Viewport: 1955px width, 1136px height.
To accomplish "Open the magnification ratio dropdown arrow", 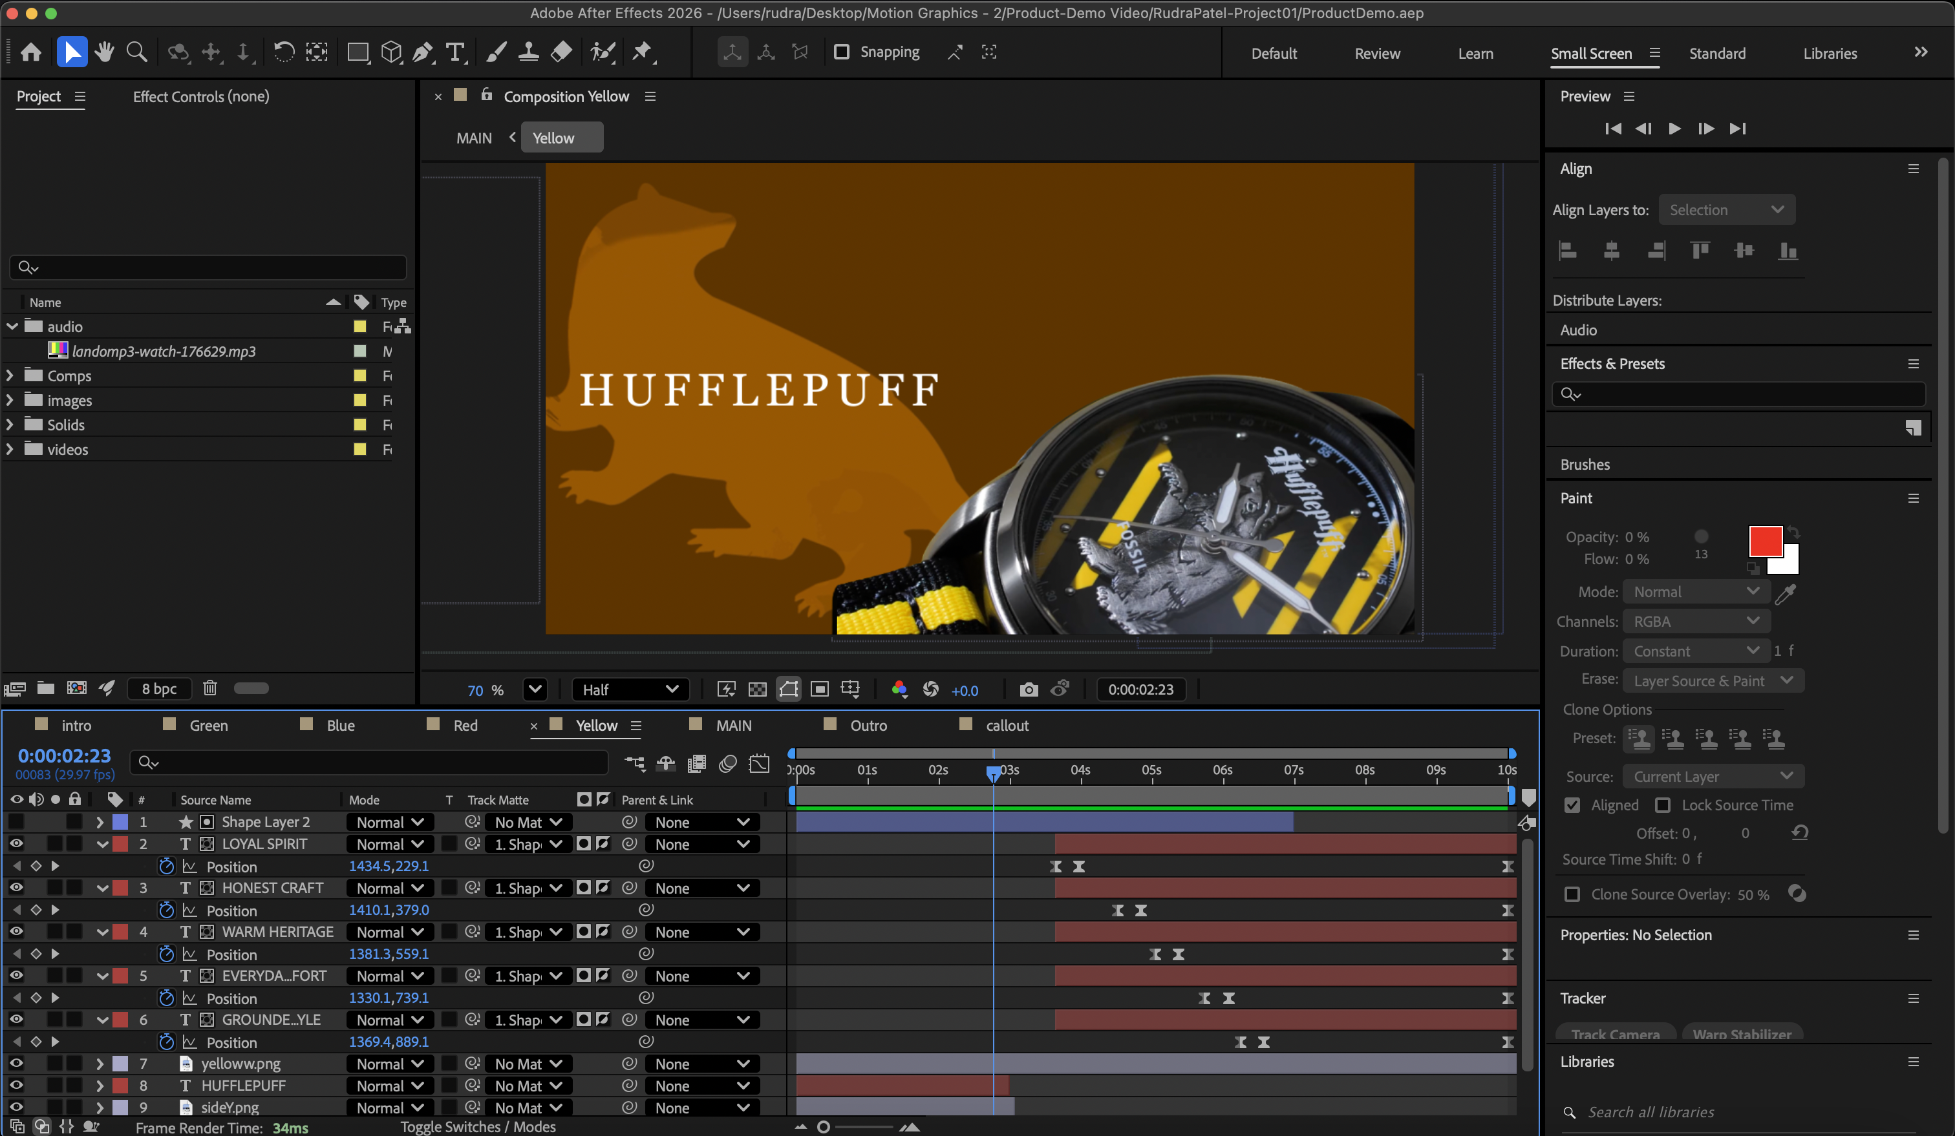I will tap(535, 689).
